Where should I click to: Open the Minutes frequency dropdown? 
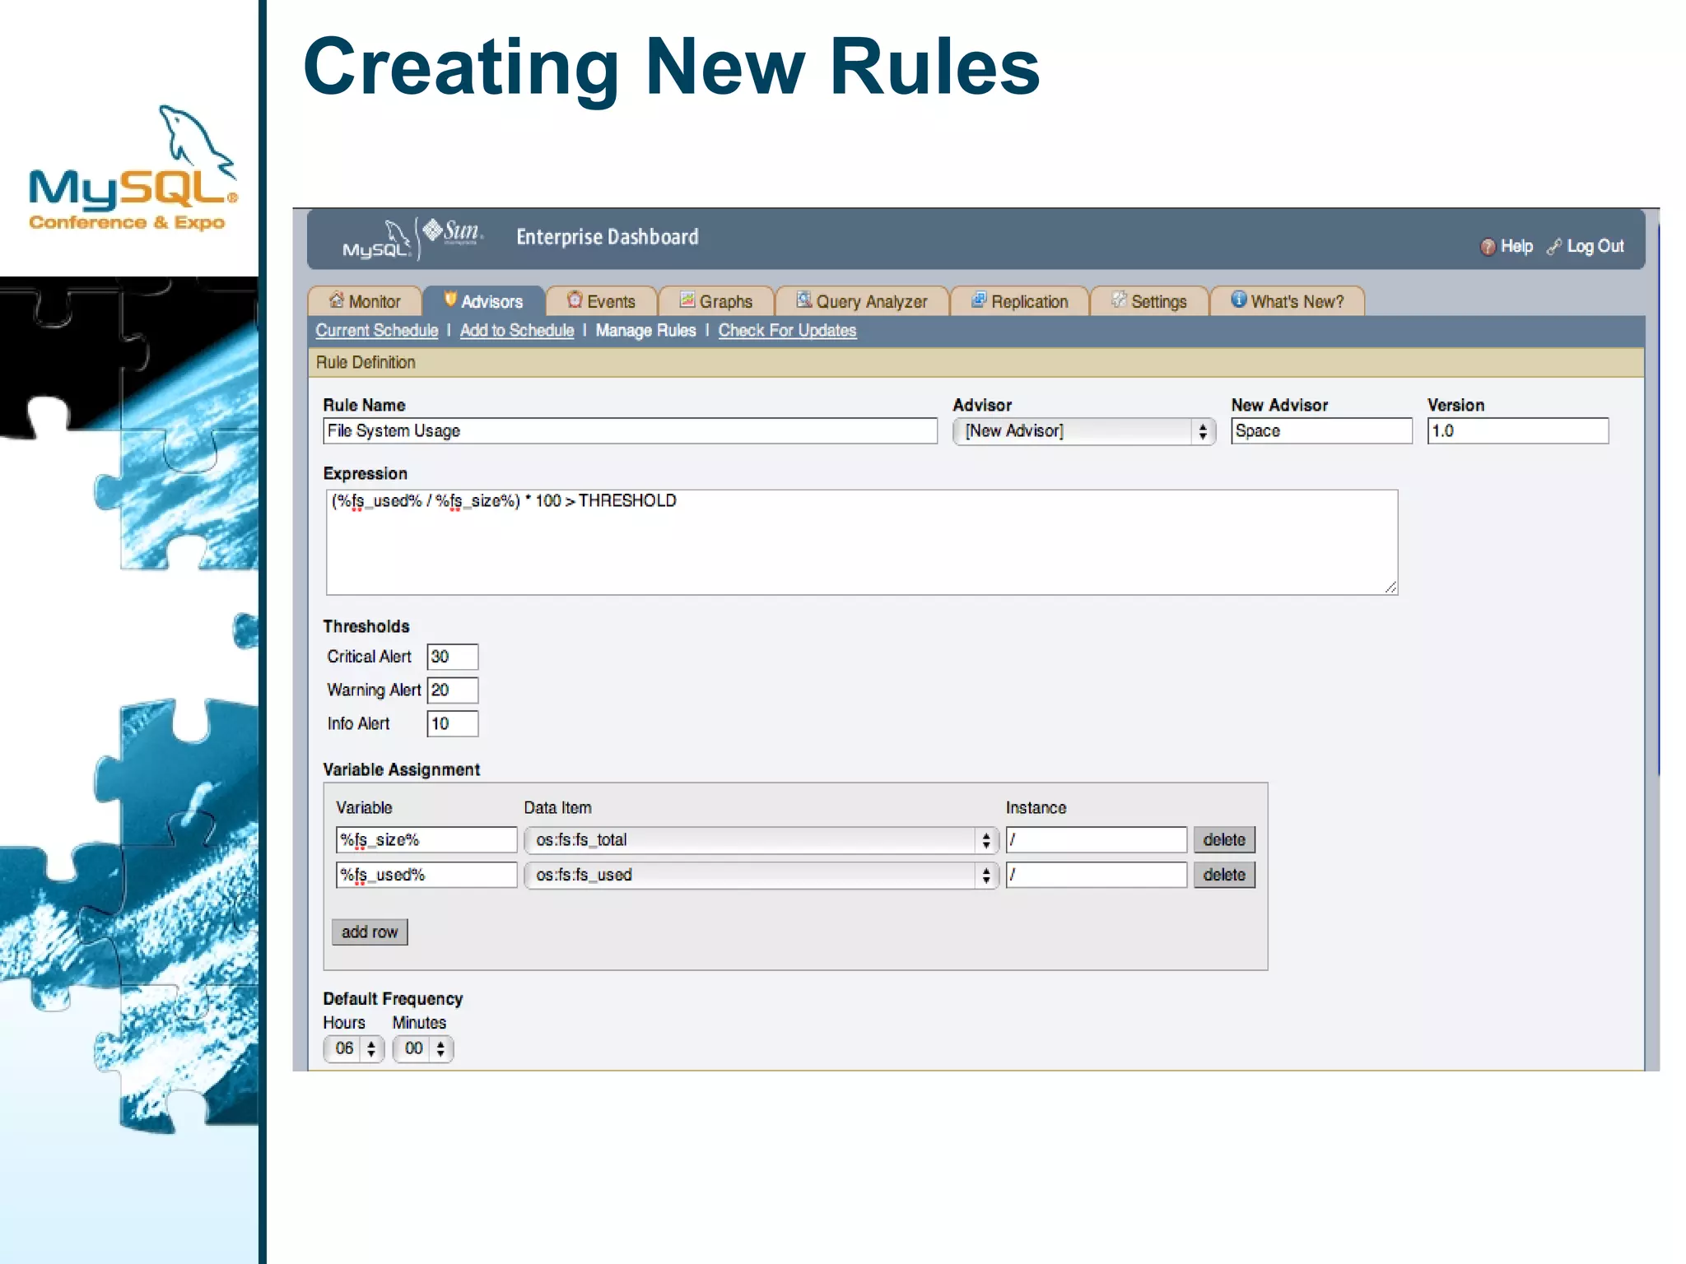[x=422, y=1048]
